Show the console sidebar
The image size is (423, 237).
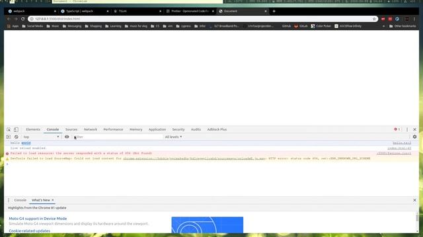click(x=9, y=137)
